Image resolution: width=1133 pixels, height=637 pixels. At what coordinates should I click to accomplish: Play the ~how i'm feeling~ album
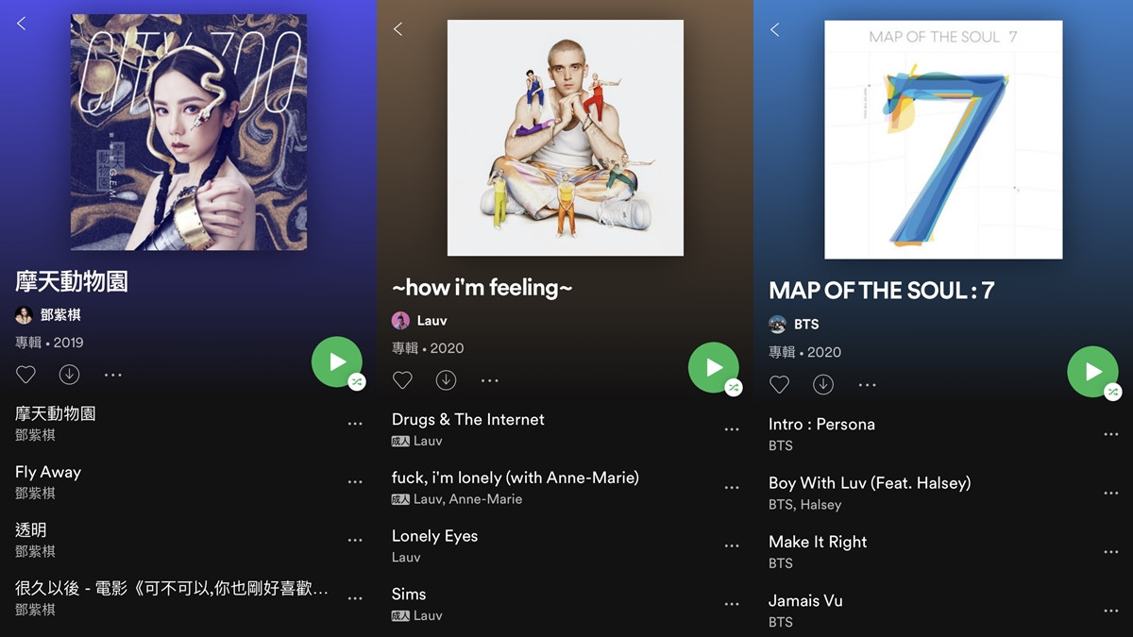713,367
